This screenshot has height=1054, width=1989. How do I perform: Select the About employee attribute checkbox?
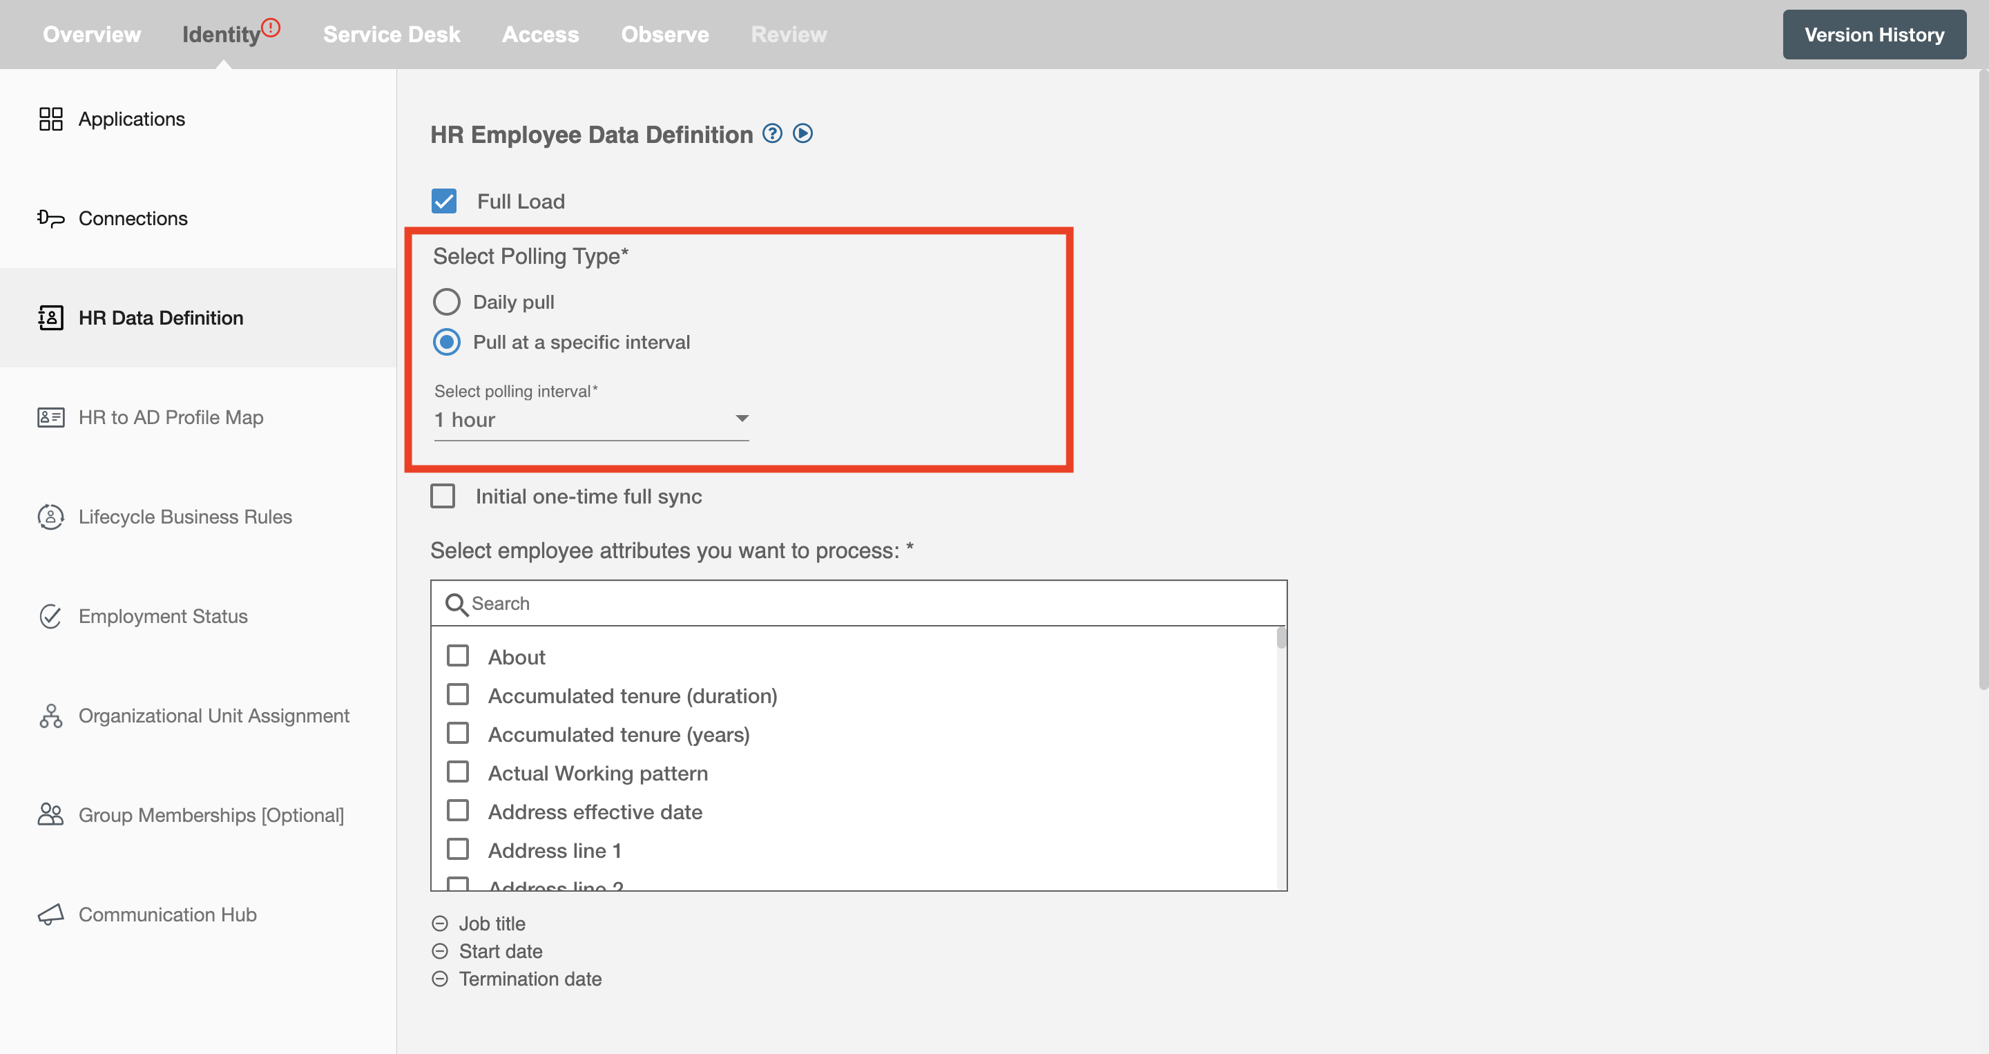(459, 655)
